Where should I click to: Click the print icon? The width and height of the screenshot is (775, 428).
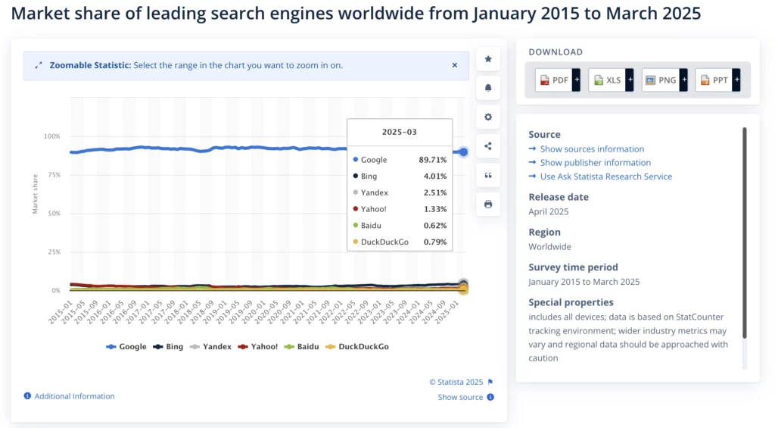tap(488, 205)
